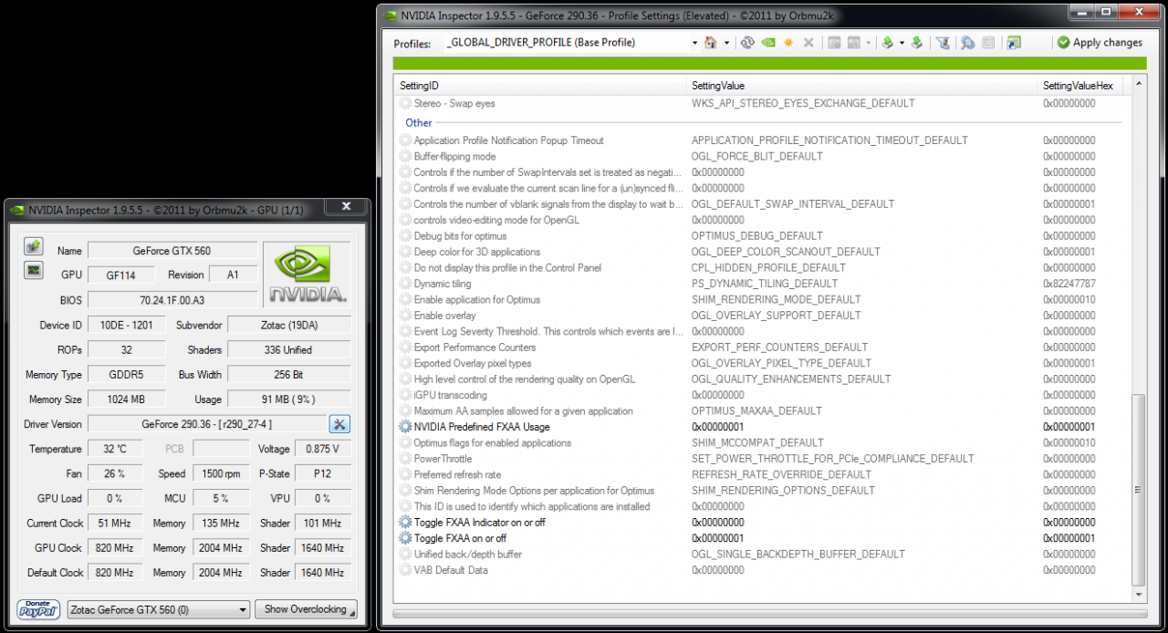This screenshot has width=1168, height=633.
Task: Click the greyed grid bit editor icon
Action: (x=988, y=43)
